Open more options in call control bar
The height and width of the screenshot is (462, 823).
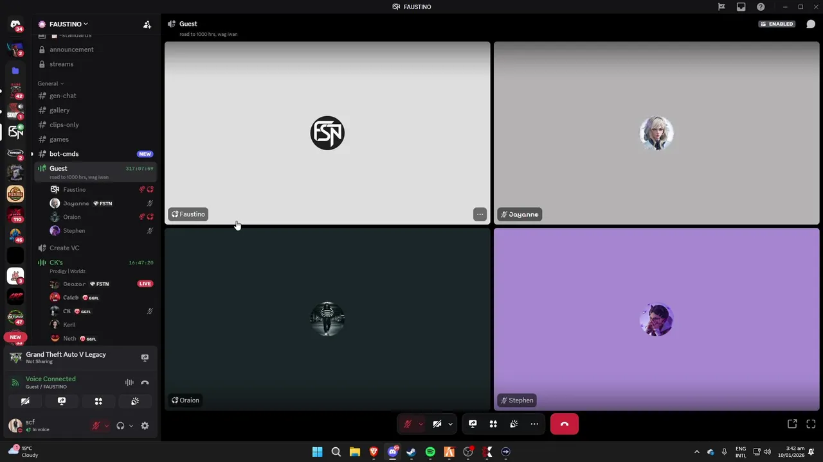pos(534,424)
